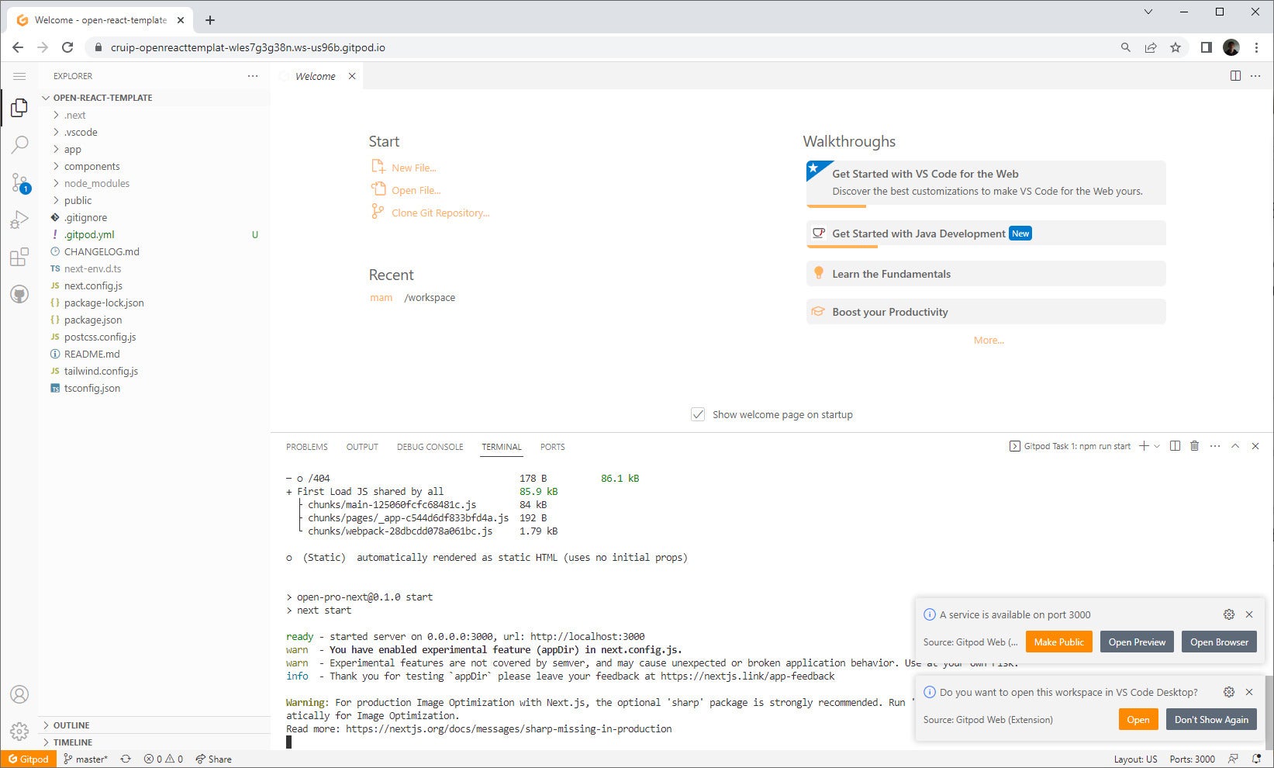1274x768 pixels.
Task: Select the Welcome editor tab
Action: click(x=316, y=76)
